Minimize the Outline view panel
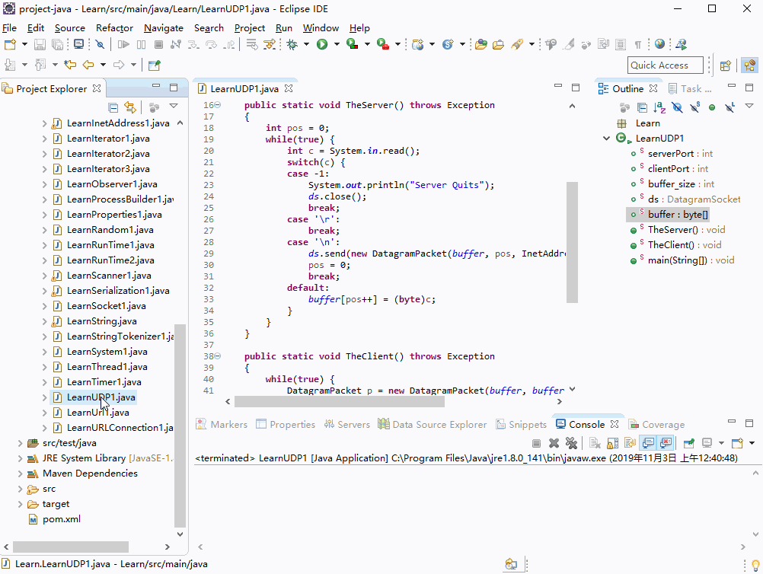The width and height of the screenshot is (763, 574). click(x=731, y=86)
